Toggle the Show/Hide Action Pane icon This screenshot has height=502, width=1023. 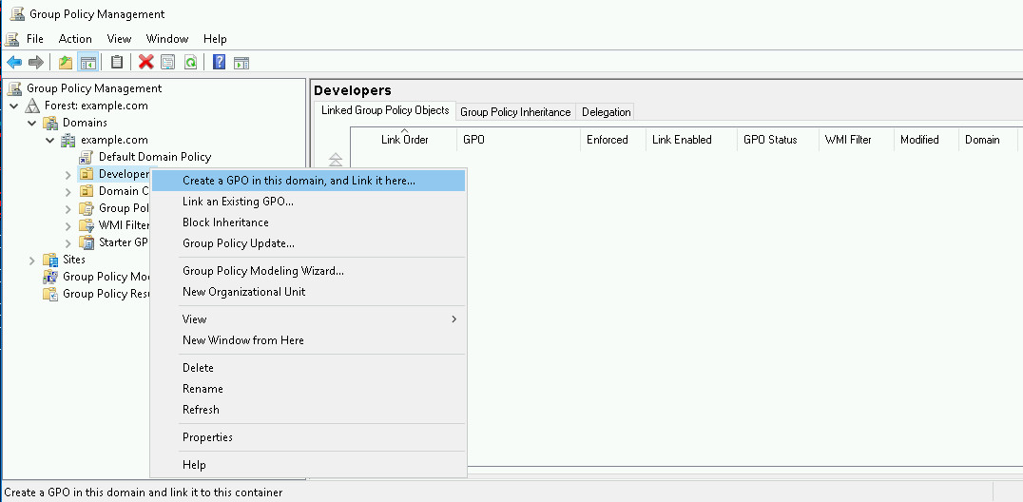click(241, 62)
